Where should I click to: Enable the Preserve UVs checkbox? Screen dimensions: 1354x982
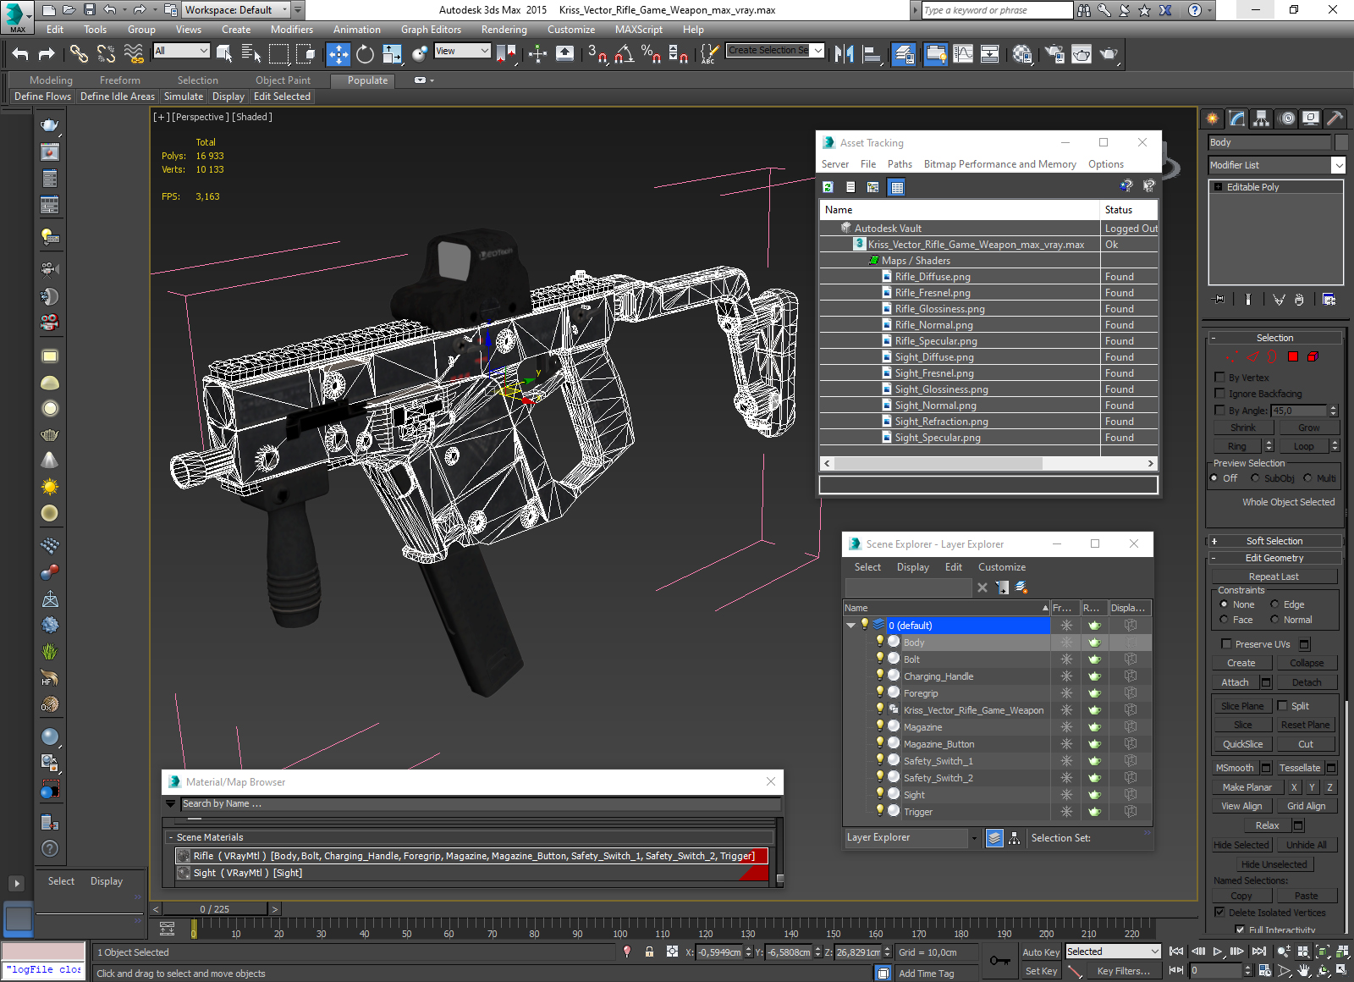pos(1226,644)
